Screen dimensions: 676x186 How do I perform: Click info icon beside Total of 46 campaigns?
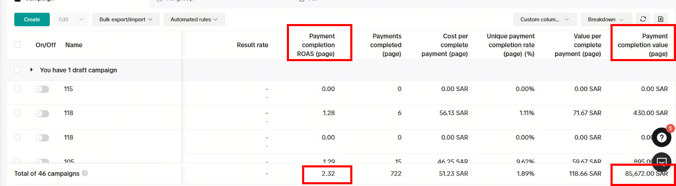tap(85, 173)
